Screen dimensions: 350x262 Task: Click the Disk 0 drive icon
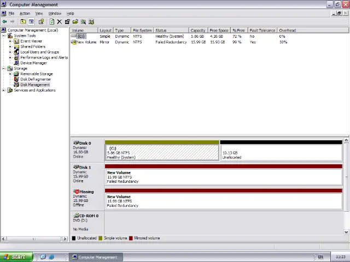(76, 143)
